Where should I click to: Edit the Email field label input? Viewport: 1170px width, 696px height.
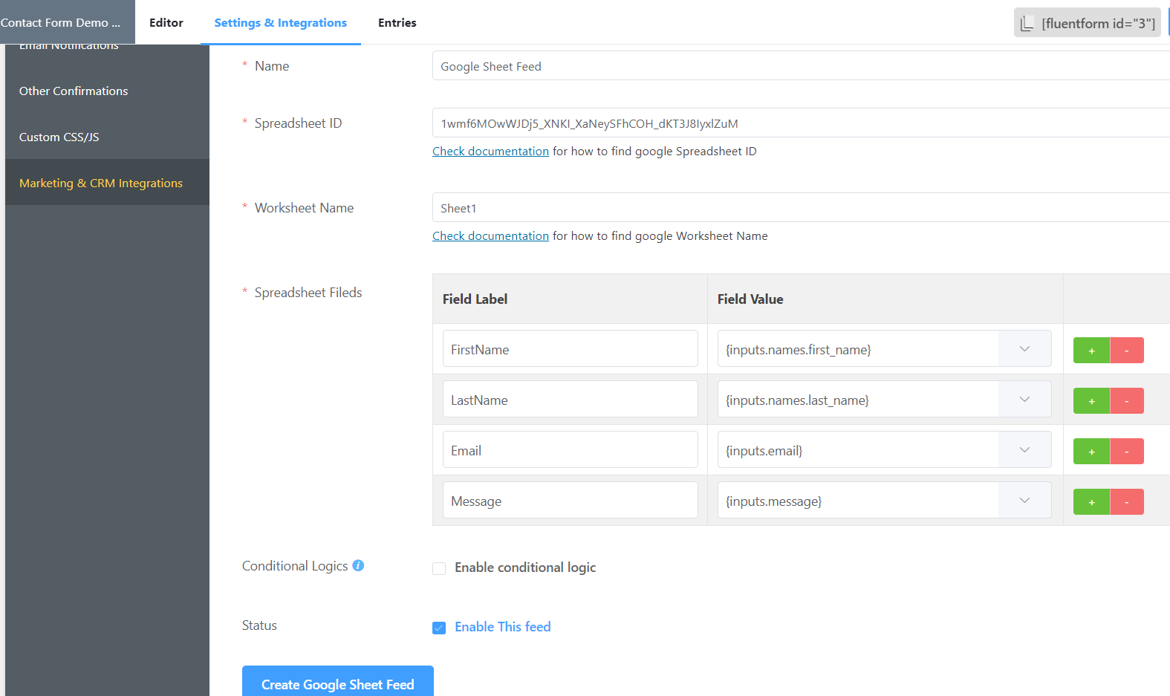point(571,449)
